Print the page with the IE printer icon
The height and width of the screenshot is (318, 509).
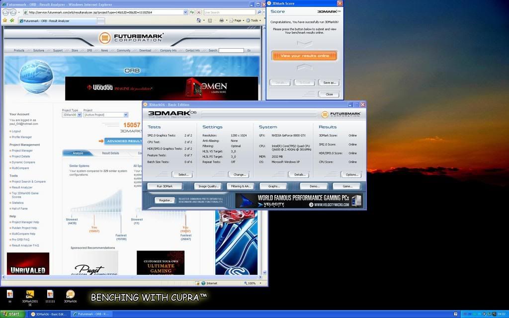click(221, 20)
